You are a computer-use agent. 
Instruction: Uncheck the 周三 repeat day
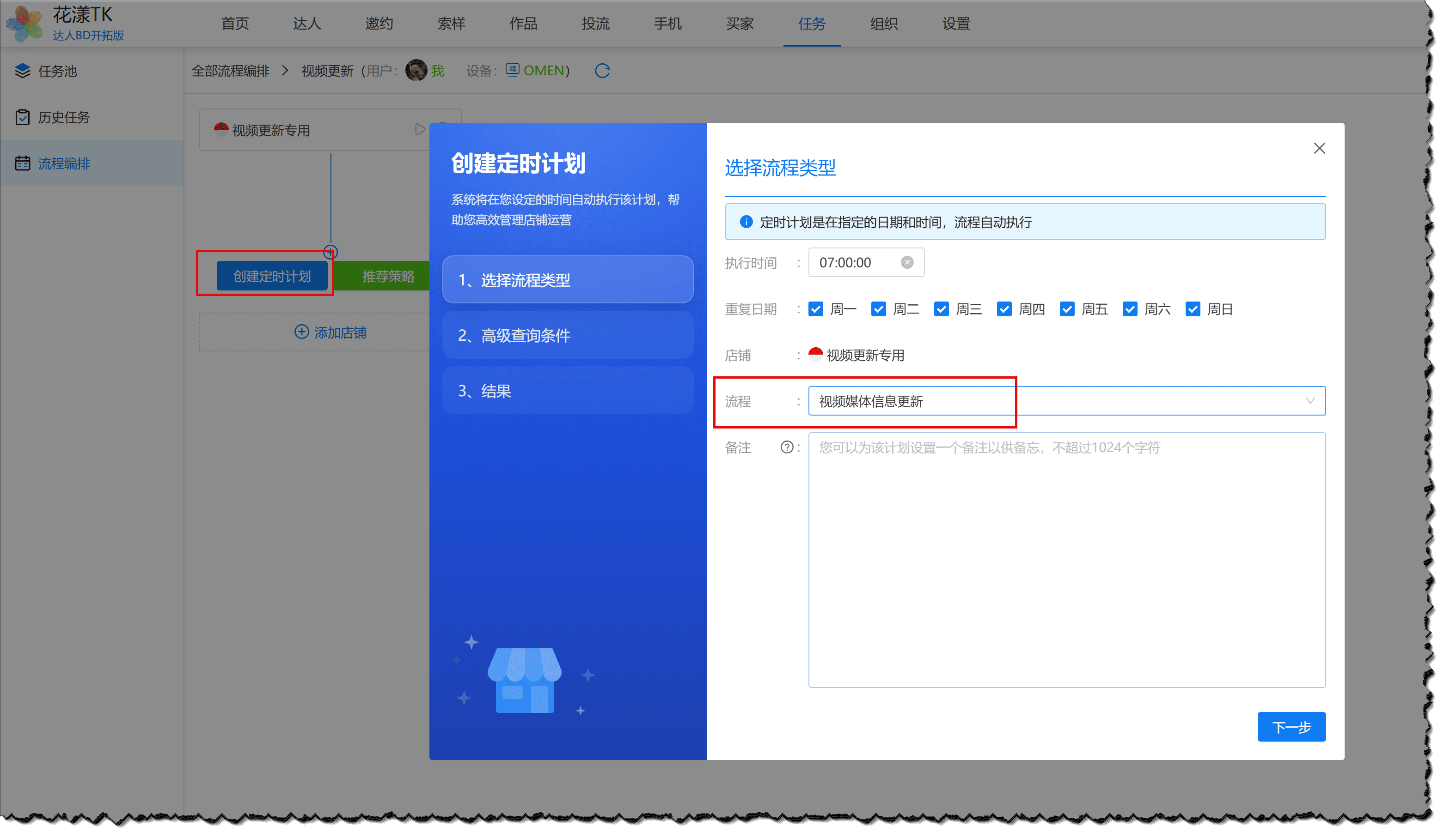941,309
